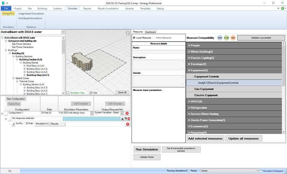Expand the Envelope(7) category
This screenshot has width=287, height=174.
click(x=189, y=64)
